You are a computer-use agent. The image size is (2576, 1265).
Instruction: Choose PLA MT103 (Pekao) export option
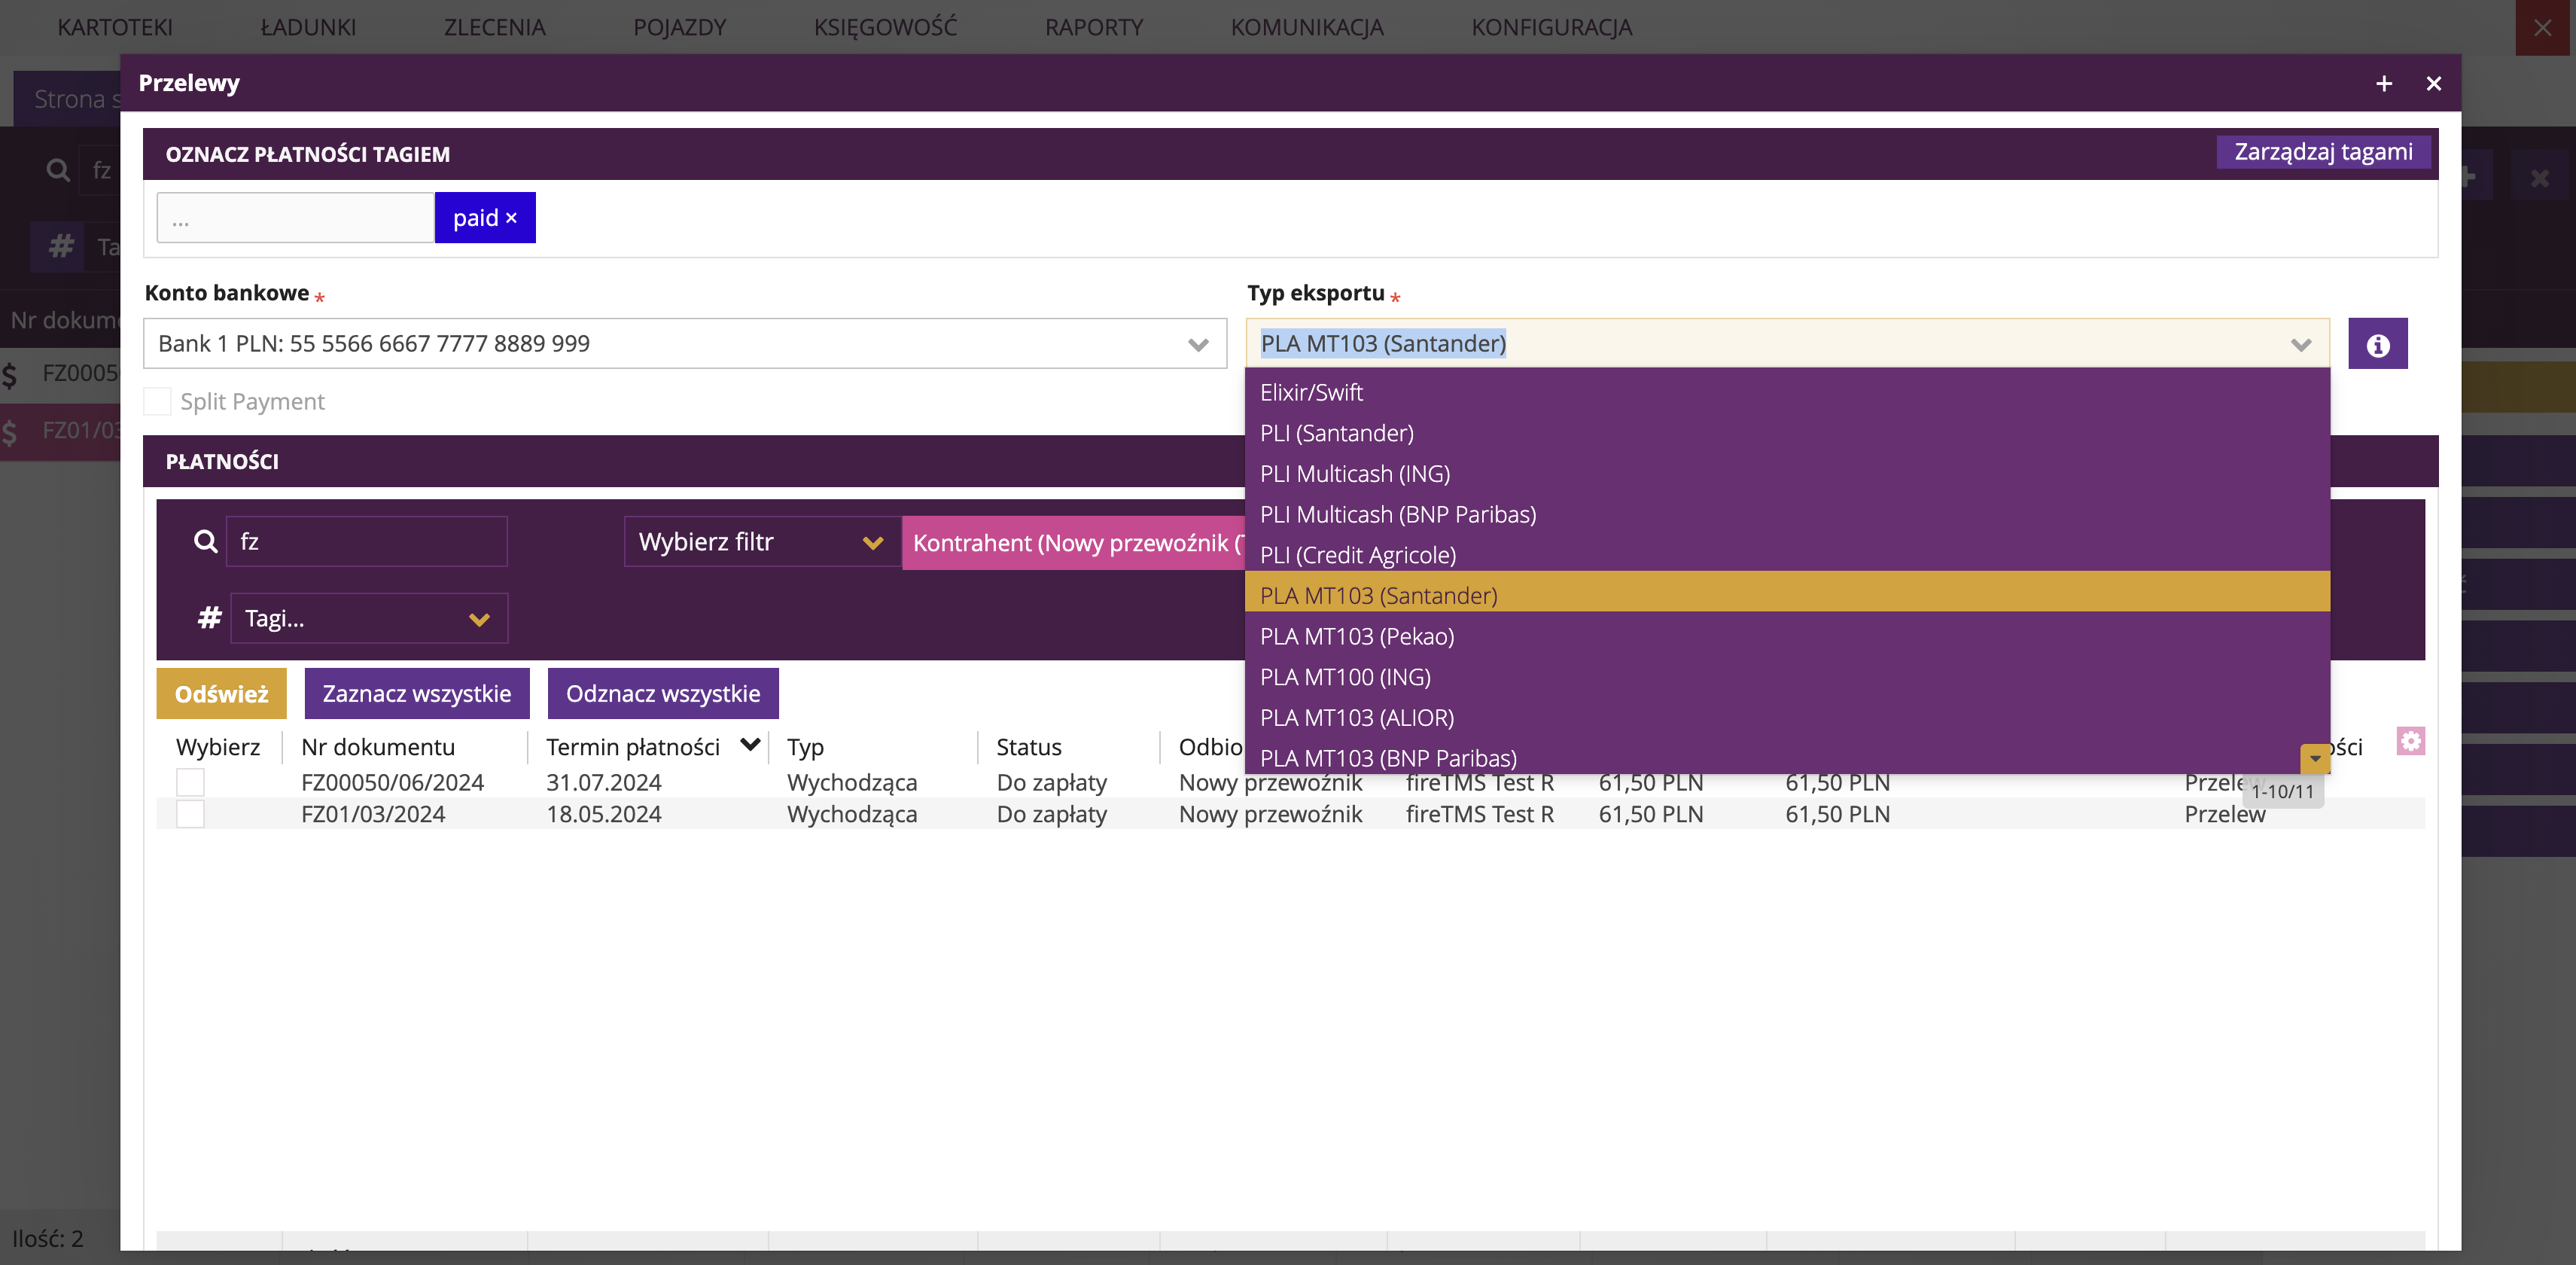(x=1357, y=637)
